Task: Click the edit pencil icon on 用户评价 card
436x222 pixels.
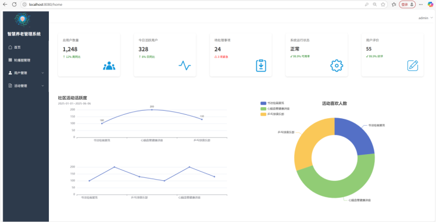Action: coord(413,65)
